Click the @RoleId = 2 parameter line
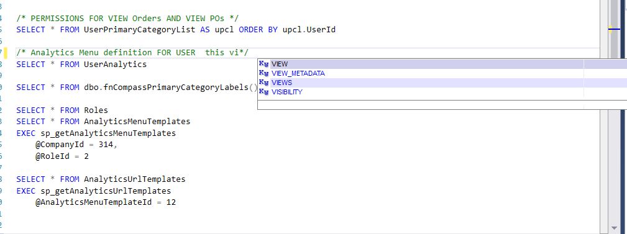Screen dimensions: 627x234 click(x=62, y=156)
